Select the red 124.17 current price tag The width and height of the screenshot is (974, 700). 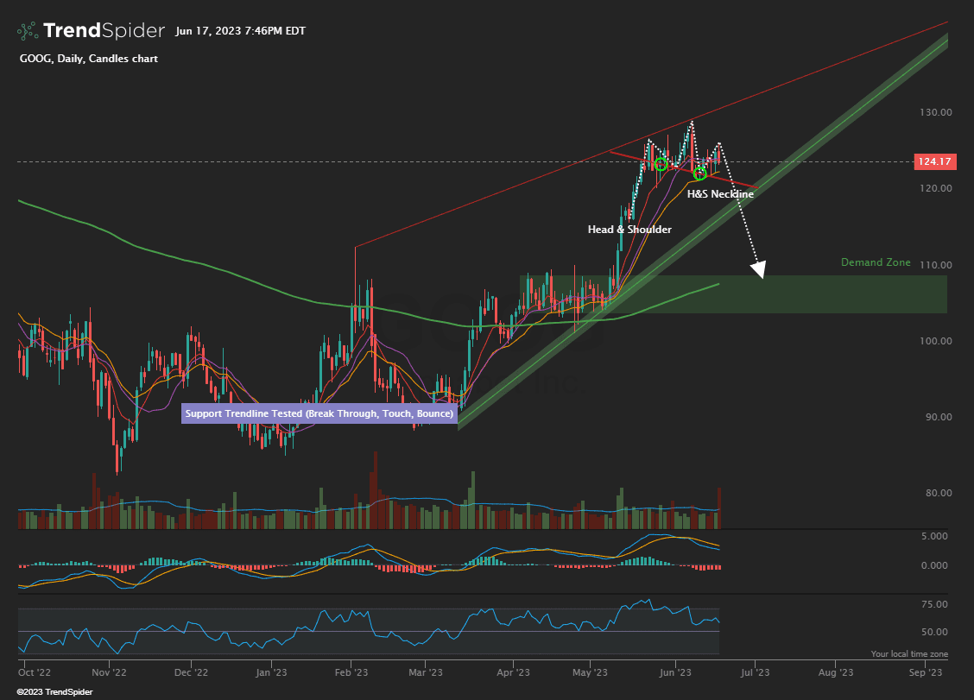click(x=934, y=161)
